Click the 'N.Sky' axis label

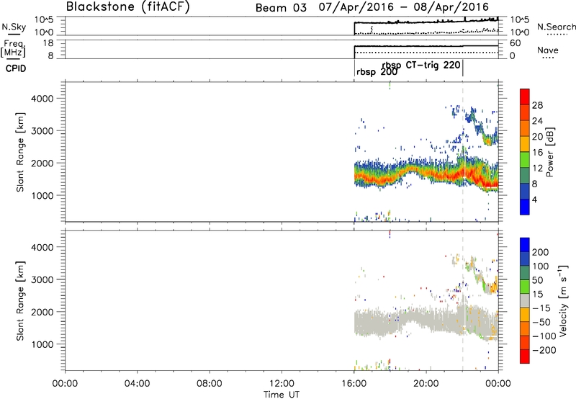pyautogui.click(x=14, y=27)
